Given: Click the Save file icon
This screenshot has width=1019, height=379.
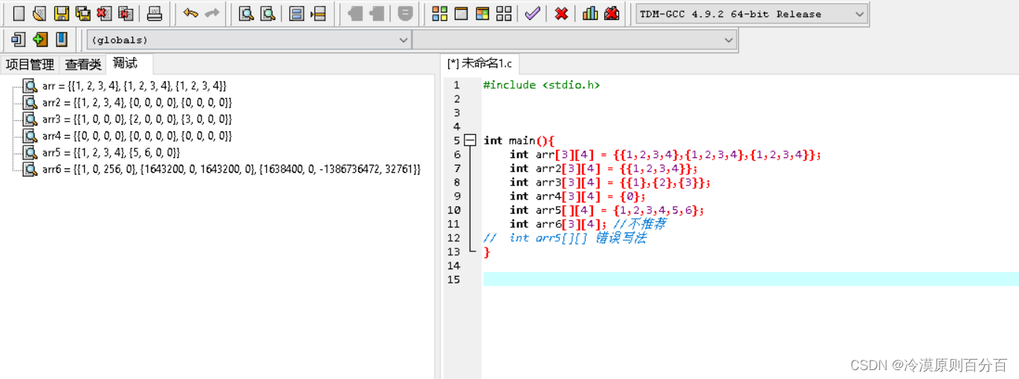Looking at the screenshot, I should coord(62,13).
